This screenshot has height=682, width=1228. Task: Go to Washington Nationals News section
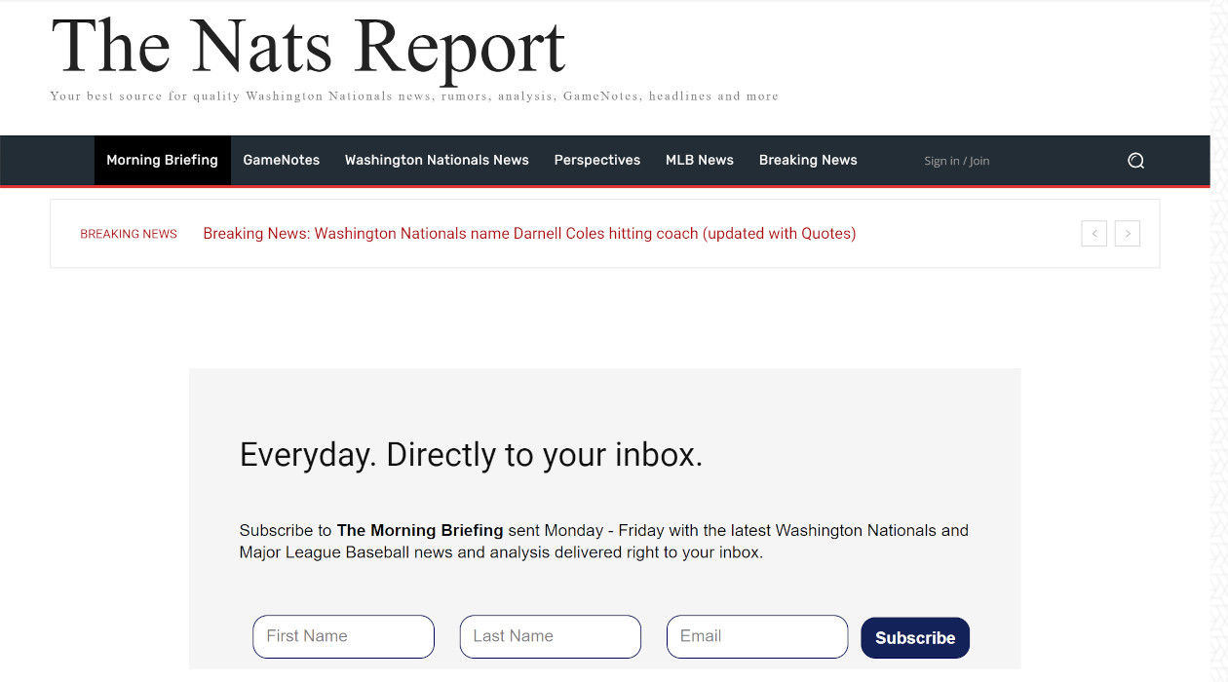[437, 160]
